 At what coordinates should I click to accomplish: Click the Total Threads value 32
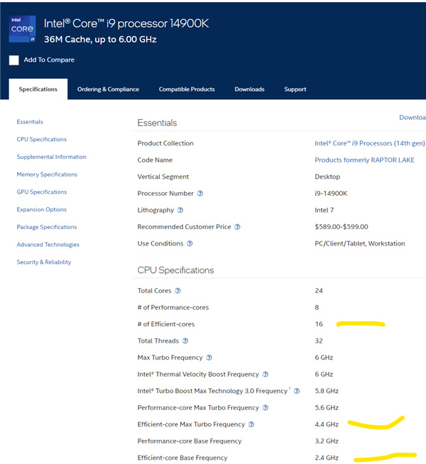319,341
